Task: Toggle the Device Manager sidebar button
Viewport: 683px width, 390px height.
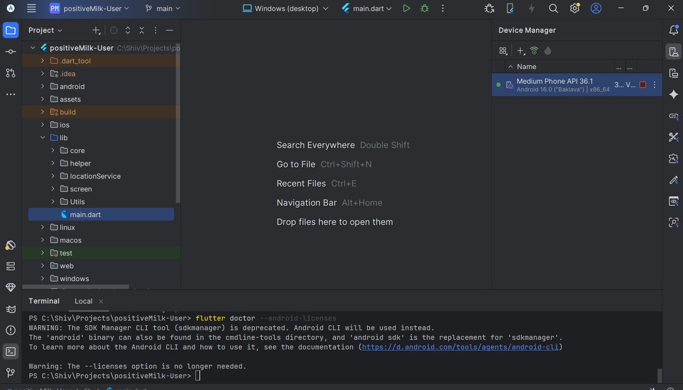Action: coord(674,52)
